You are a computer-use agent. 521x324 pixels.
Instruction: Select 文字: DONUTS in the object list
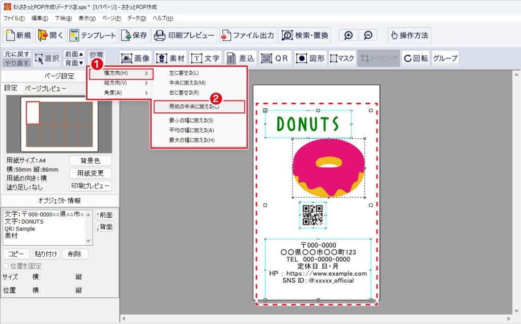[x=24, y=222]
